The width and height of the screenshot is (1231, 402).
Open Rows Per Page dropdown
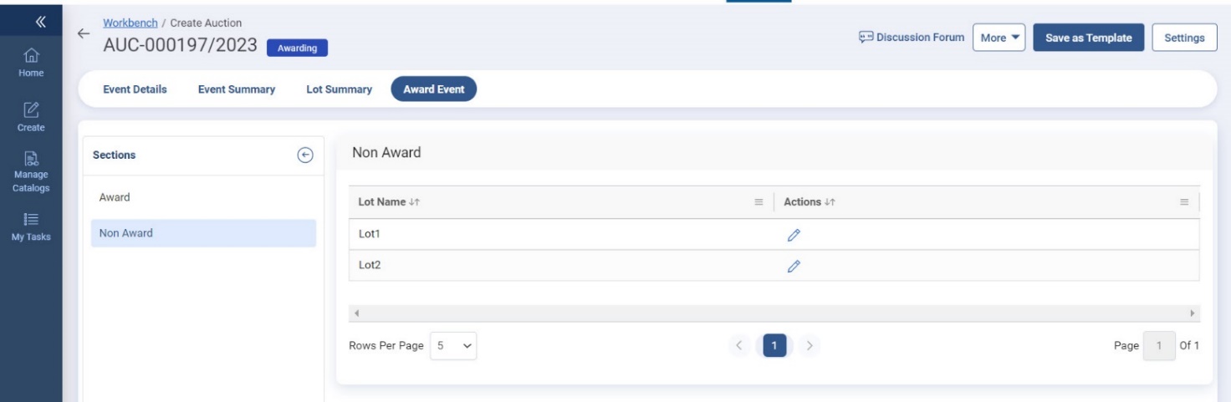[x=453, y=346]
